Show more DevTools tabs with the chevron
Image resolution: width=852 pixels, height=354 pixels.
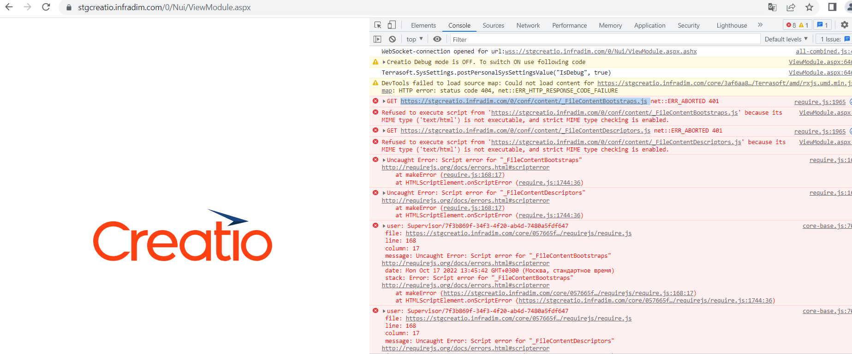760,25
